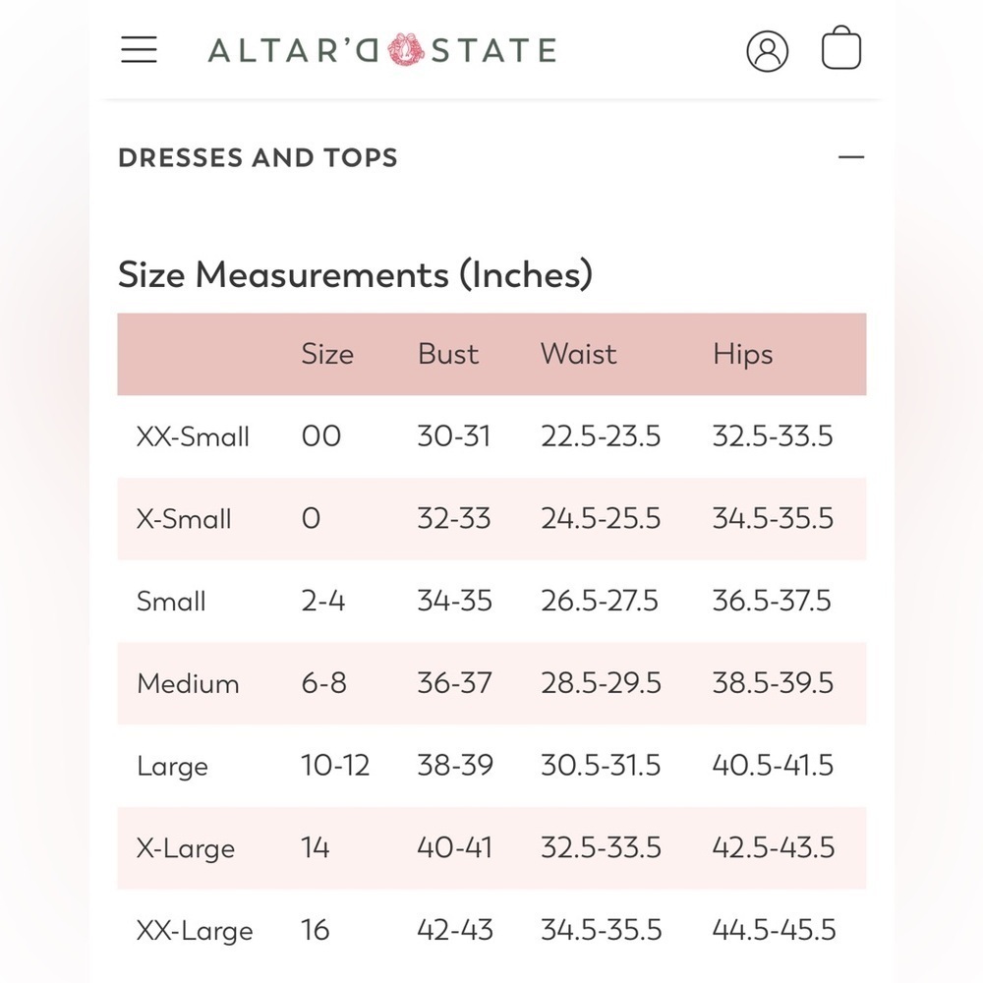Open the hamburger navigation menu
This screenshot has height=983, width=983.
139,49
